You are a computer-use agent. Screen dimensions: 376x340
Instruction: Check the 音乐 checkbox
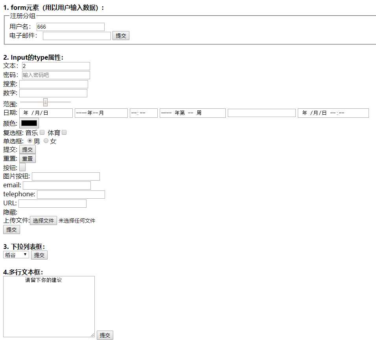[42, 132]
